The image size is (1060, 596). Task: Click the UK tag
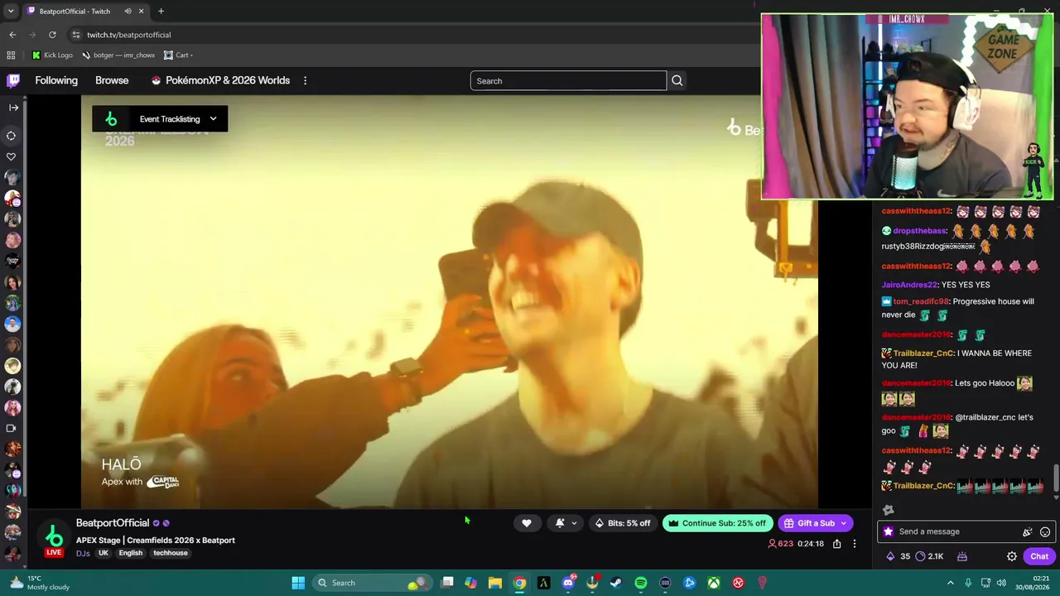point(104,553)
